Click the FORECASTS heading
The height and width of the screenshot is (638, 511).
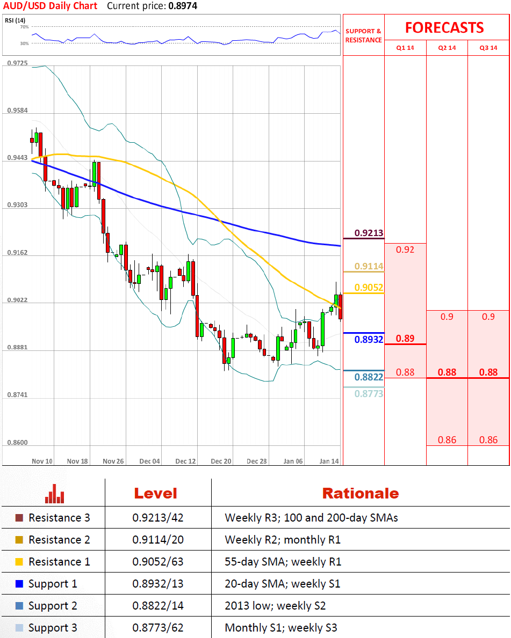pyautogui.click(x=444, y=27)
